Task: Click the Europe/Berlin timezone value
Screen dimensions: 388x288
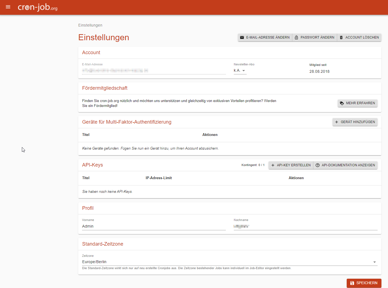Action: (94, 262)
